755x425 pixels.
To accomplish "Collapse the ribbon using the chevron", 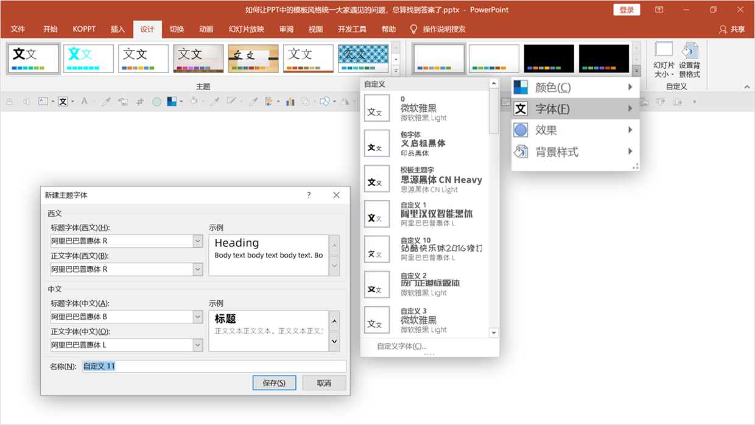I will [x=746, y=87].
